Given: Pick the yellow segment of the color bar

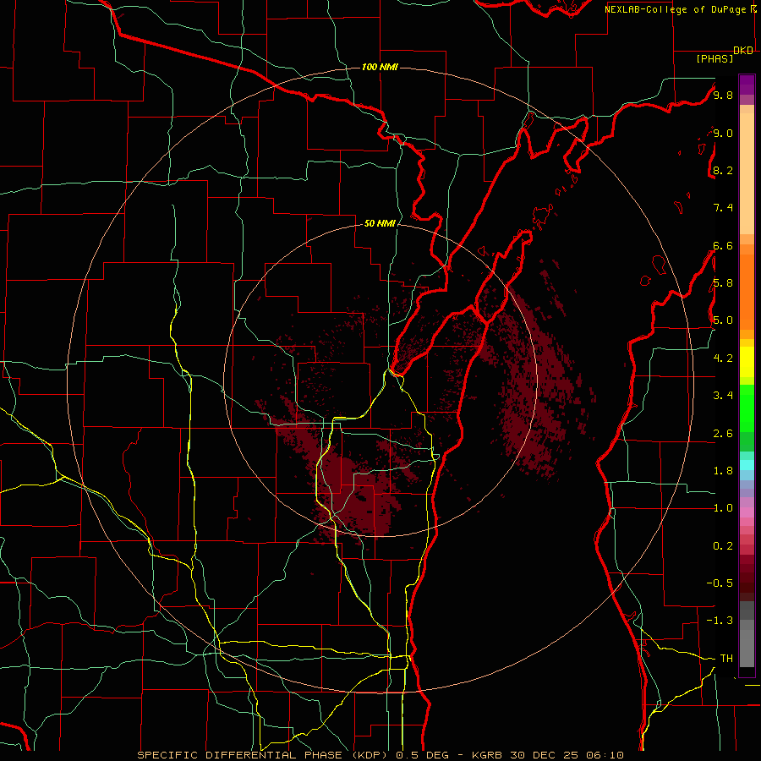Looking at the screenshot, I should pyautogui.click(x=747, y=362).
